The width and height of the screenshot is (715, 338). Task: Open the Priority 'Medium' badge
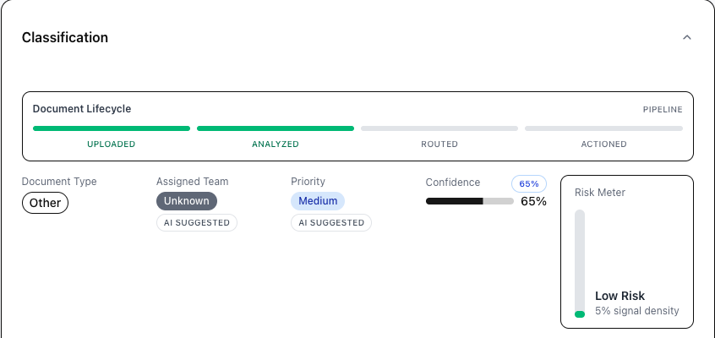point(318,201)
